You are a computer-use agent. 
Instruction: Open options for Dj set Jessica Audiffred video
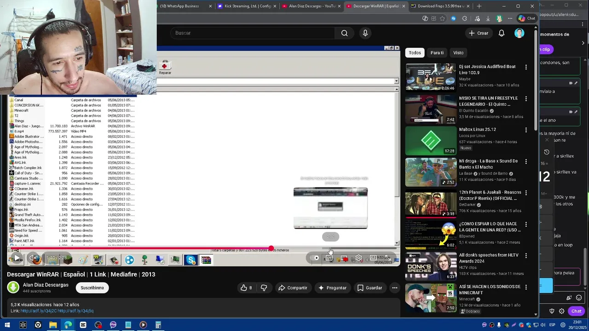(526, 67)
